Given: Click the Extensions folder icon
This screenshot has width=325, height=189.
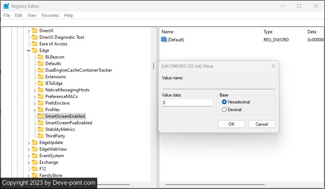Looking at the screenshot, I should click(x=41, y=77).
